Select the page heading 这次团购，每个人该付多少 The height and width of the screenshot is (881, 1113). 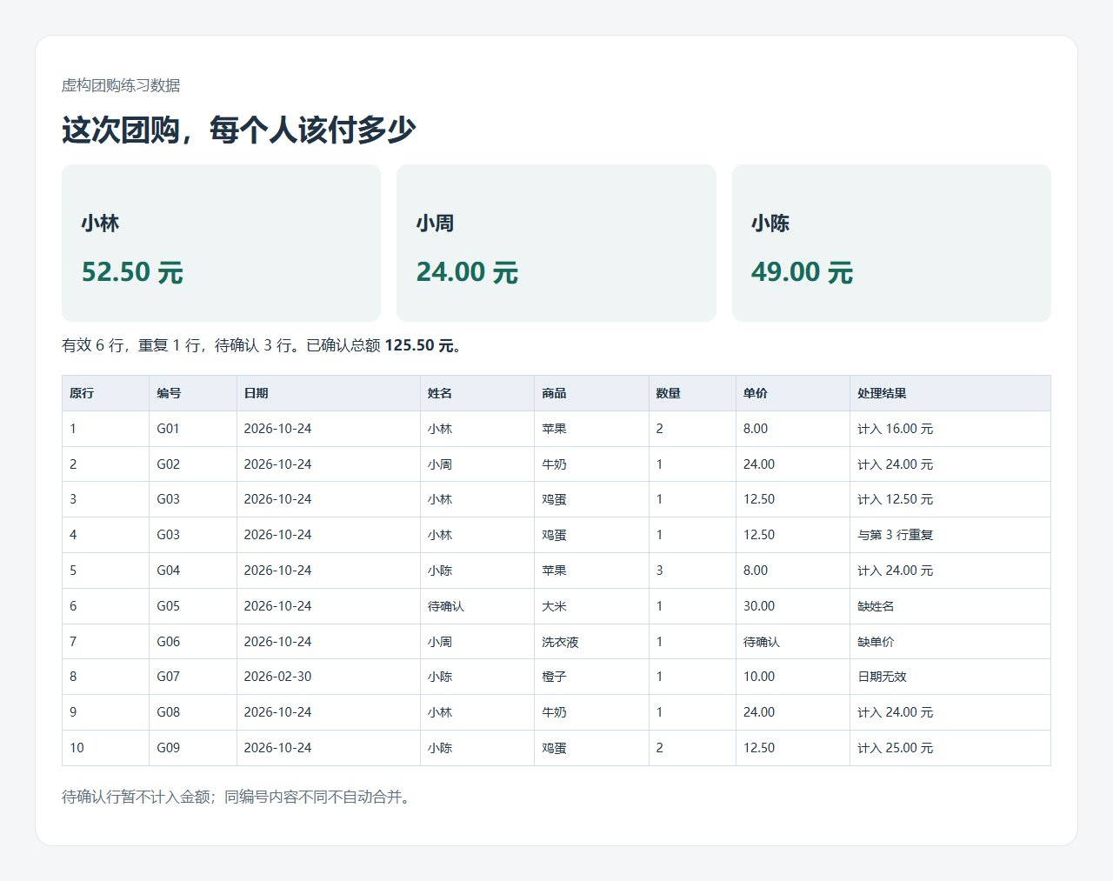(x=239, y=130)
